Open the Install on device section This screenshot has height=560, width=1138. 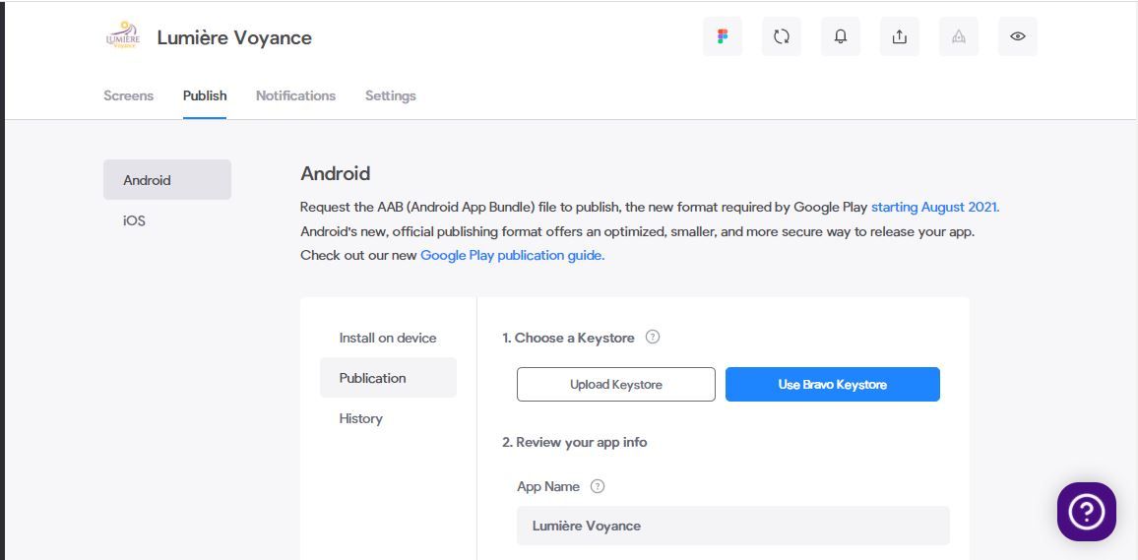point(388,338)
